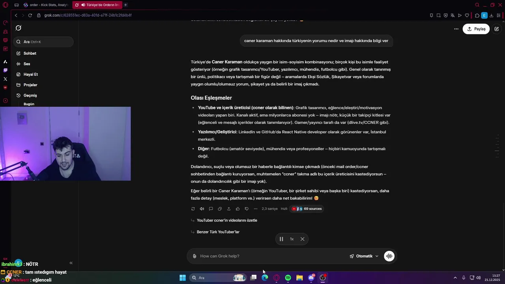
Task: Open Discord from taskbar
Action: (311, 278)
